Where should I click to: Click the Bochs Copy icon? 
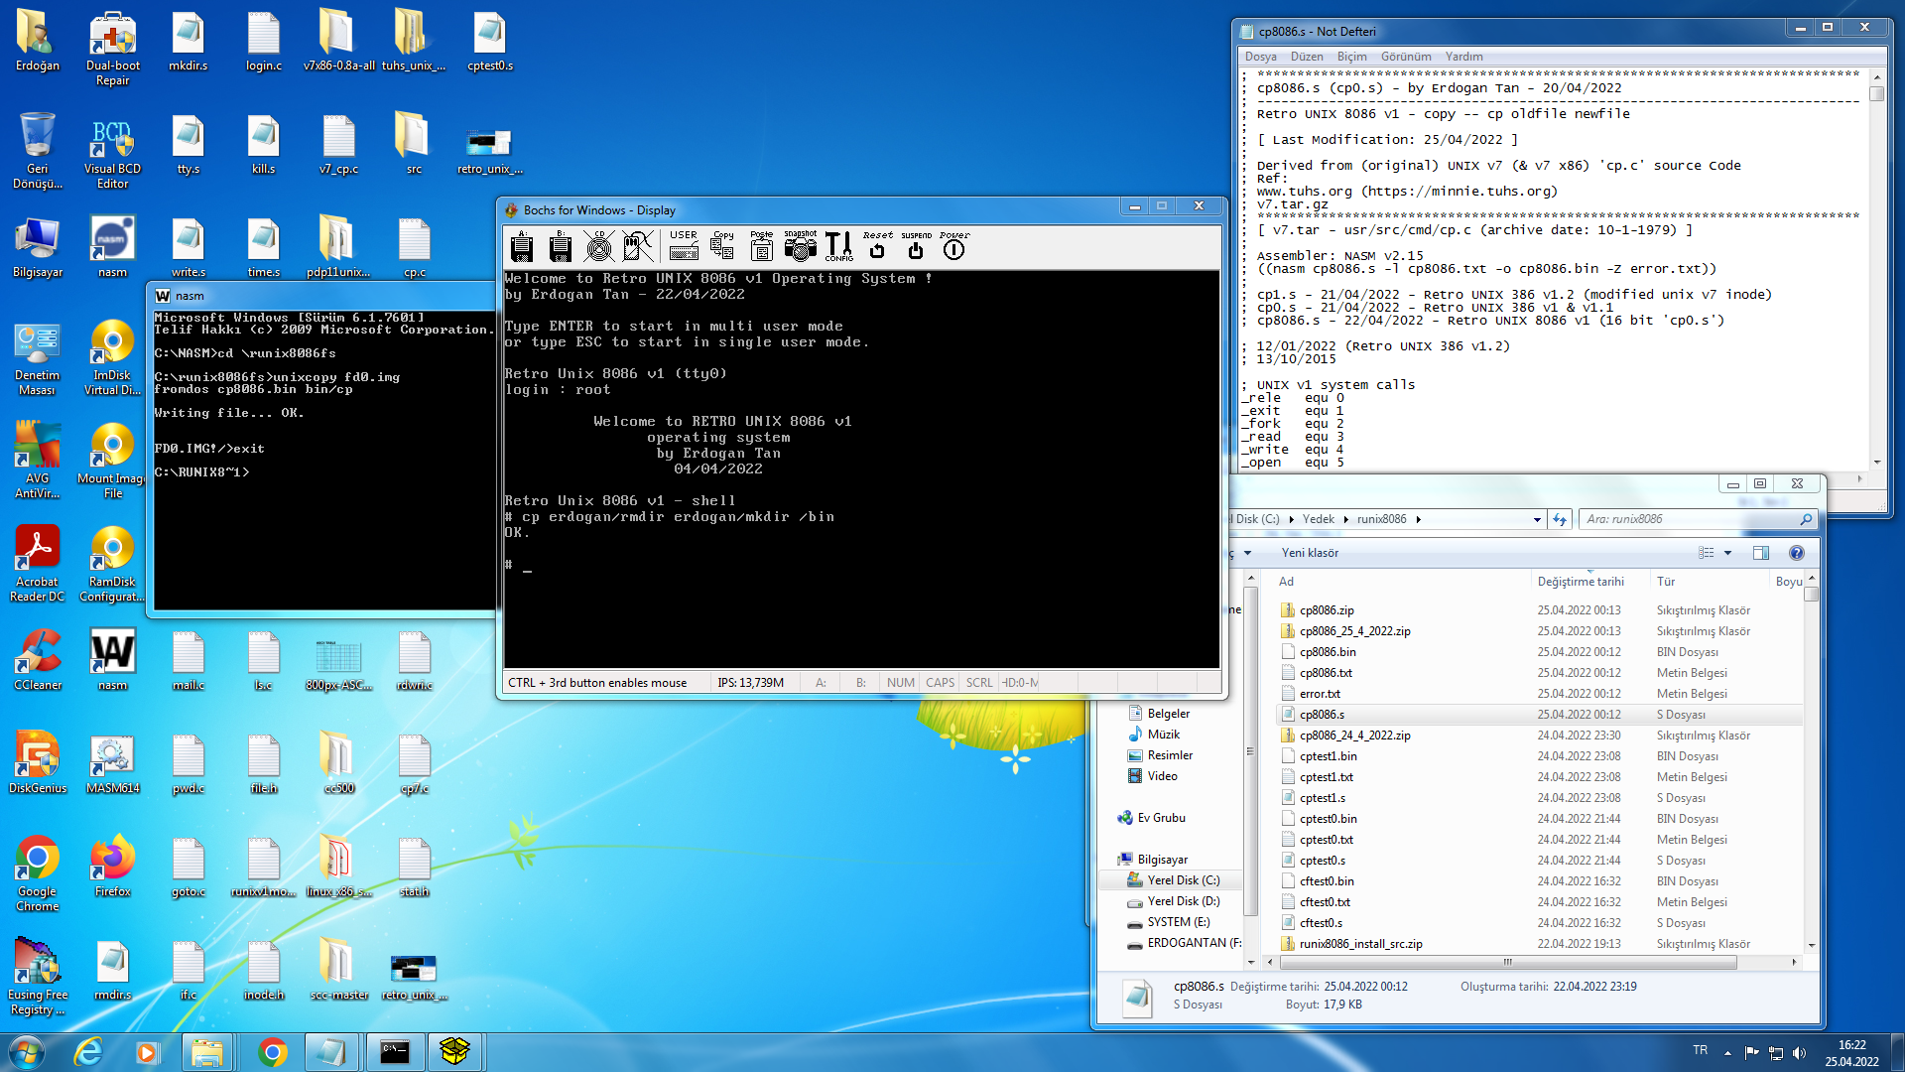pos(723,246)
